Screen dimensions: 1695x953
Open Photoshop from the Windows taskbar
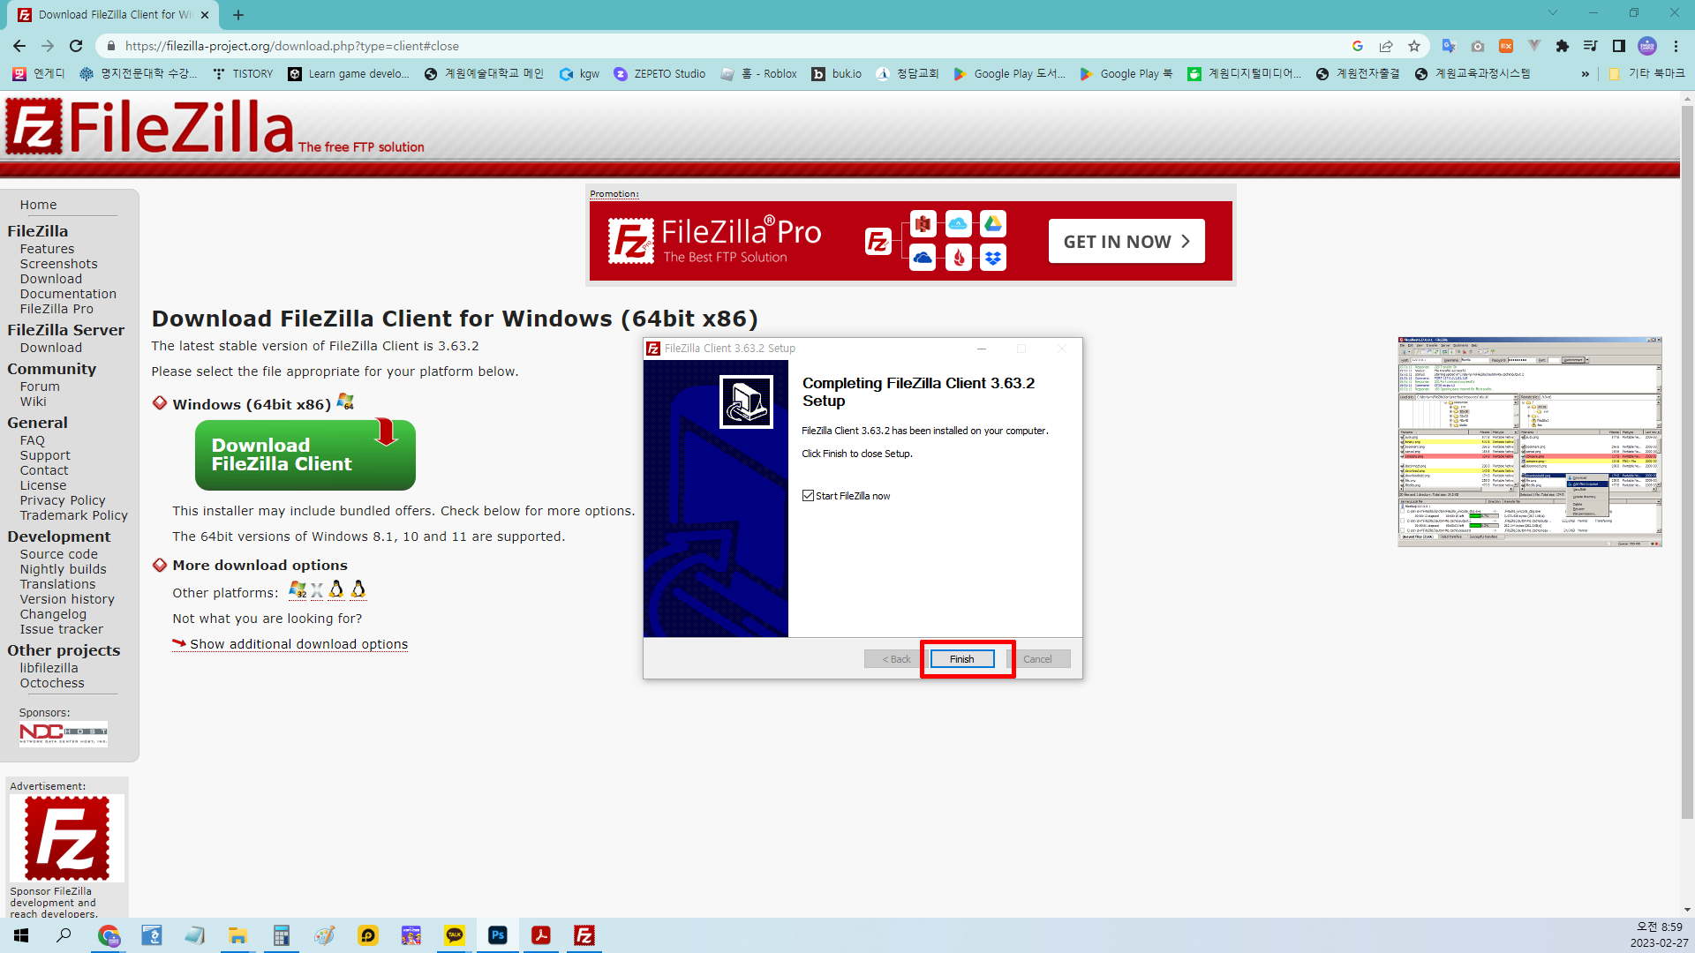497,935
